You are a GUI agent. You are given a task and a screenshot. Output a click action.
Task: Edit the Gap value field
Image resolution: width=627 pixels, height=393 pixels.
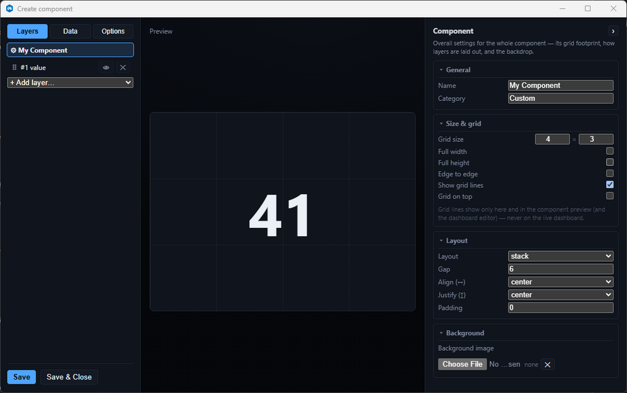click(x=561, y=269)
